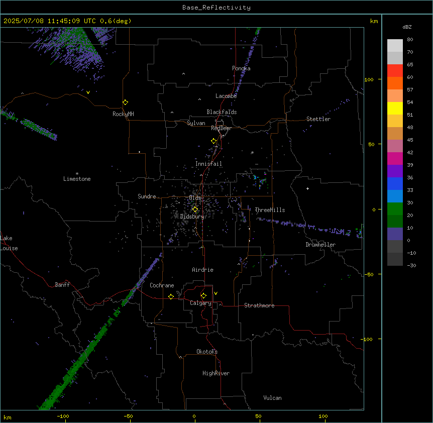Click the Calgary city label
The image size is (433, 423).
(200, 303)
